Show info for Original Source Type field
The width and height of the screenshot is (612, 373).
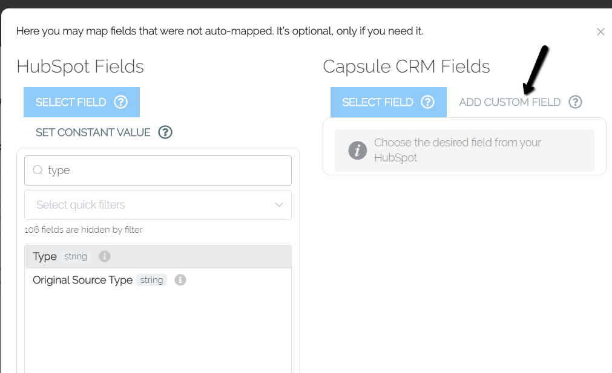coord(180,280)
